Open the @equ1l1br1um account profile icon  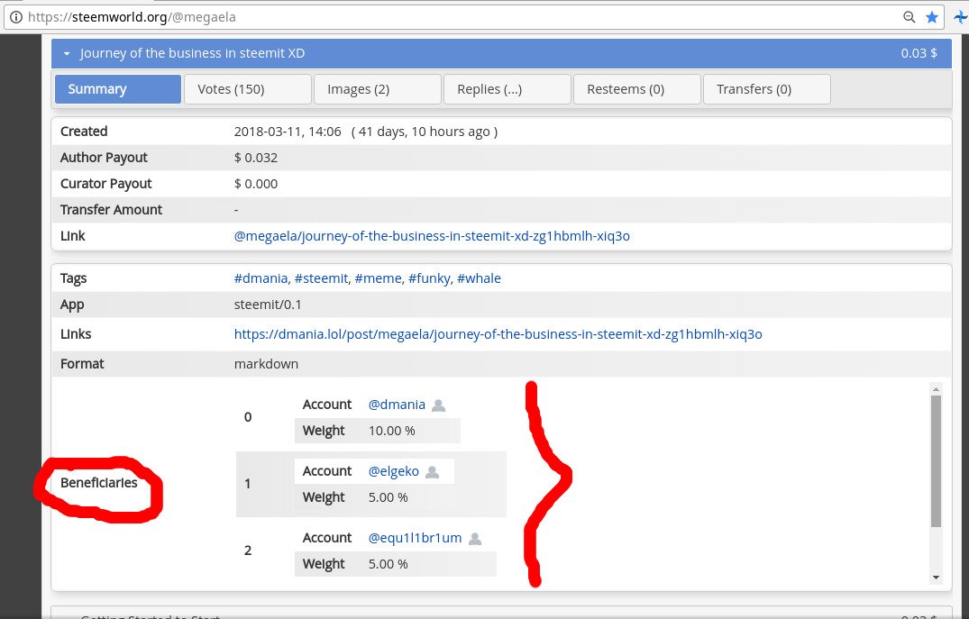pos(475,539)
